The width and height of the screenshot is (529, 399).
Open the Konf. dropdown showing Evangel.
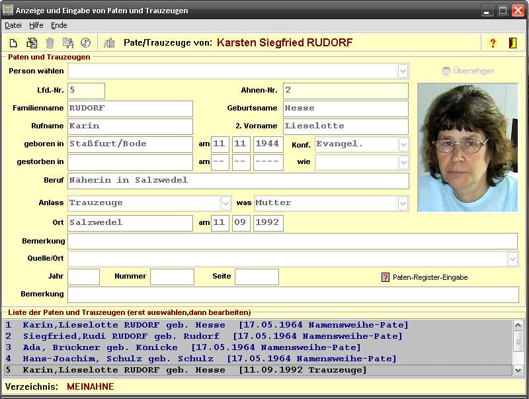(x=403, y=144)
